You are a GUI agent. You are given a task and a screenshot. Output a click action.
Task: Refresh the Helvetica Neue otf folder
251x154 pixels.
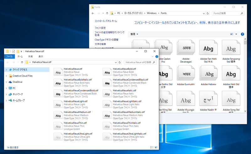[120, 62]
